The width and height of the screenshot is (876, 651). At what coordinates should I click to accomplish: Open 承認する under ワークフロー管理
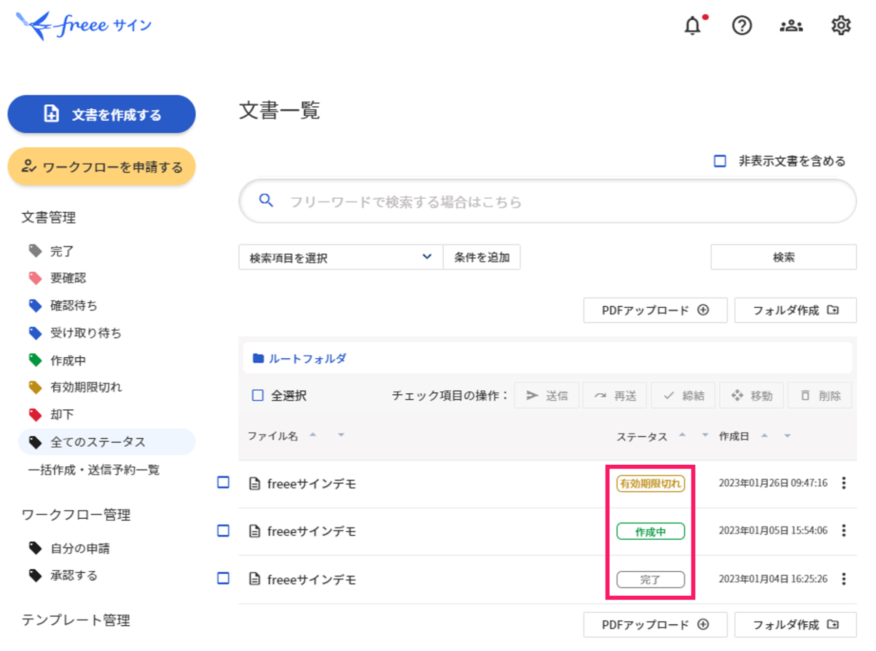click(x=63, y=575)
